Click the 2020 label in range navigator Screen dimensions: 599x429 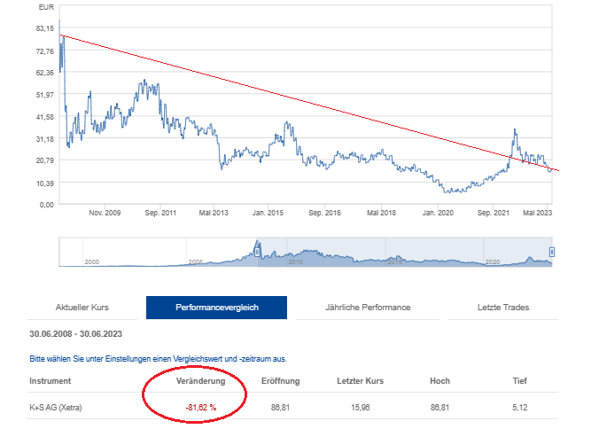[x=493, y=262]
